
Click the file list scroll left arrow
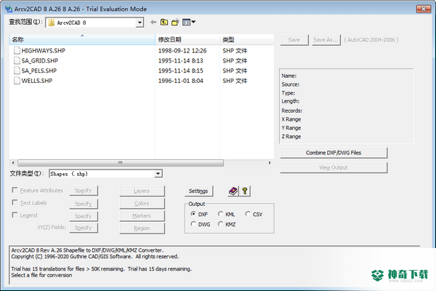[13, 163]
